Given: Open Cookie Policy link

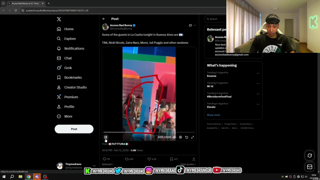Looking at the screenshot, I should [x=245, y=124].
